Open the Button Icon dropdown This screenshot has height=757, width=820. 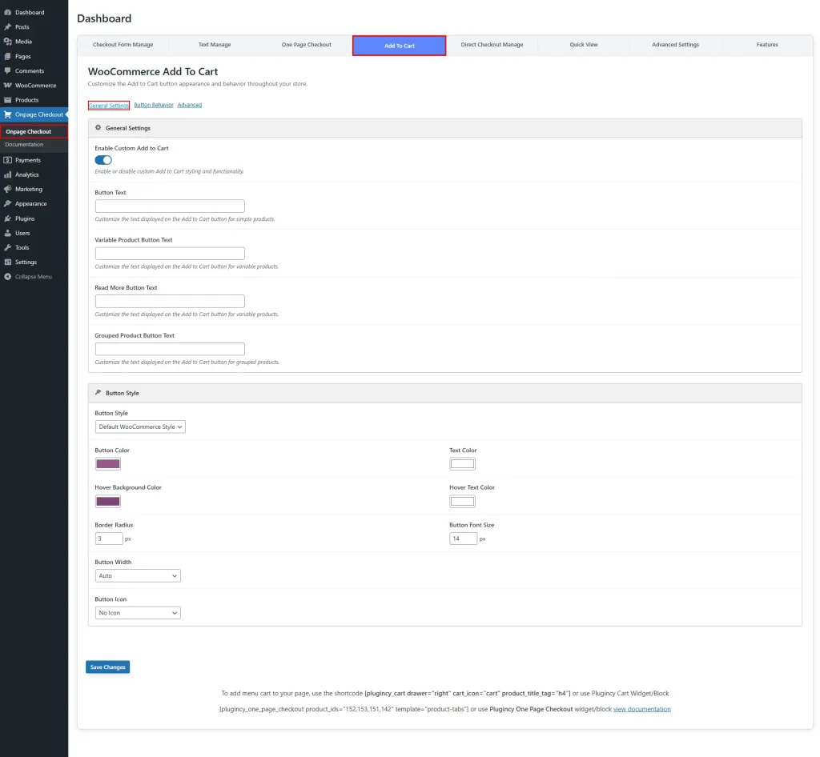(138, 613)
